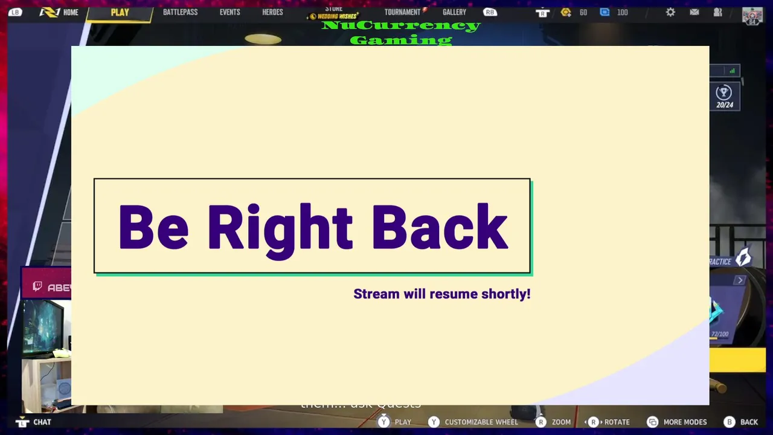Click the webcam feed thumbnail
The width and height of the screenshot is (773, 435).
tap(47, 356)
